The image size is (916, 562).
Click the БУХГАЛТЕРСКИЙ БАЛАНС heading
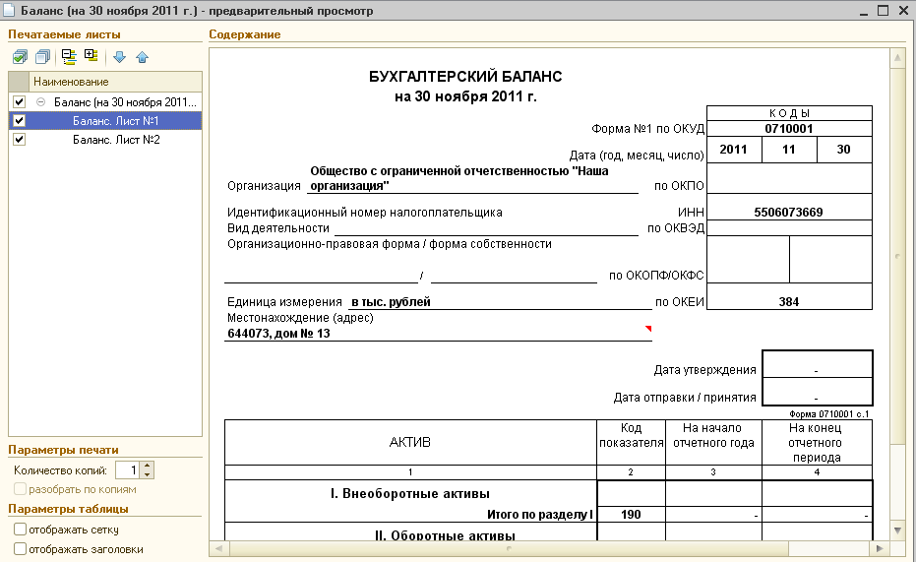pos(465,77)
